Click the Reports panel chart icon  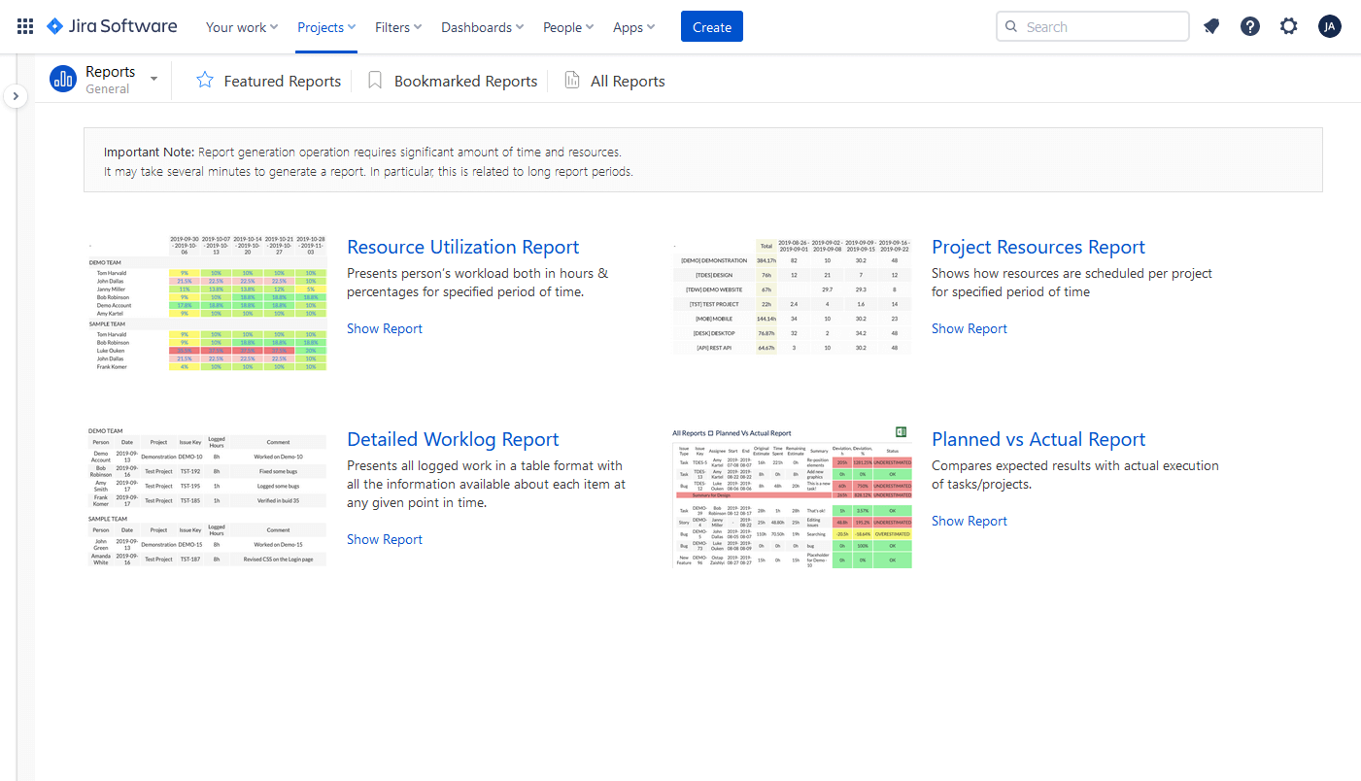(x=62, y=79)
